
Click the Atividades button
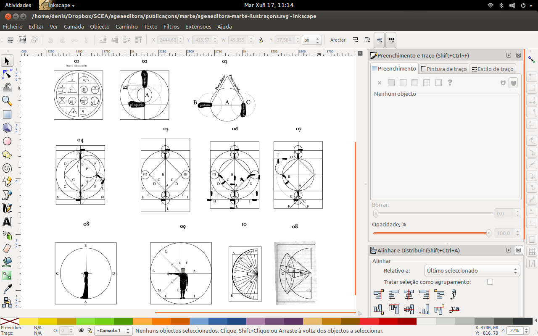pyautogui.click(x=18, y=5)
